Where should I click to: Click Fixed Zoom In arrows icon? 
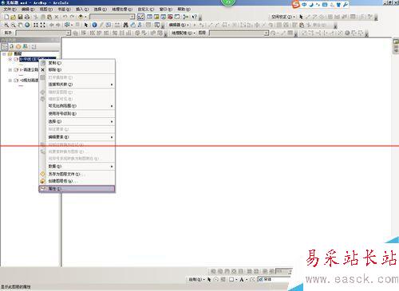(36, 25)
